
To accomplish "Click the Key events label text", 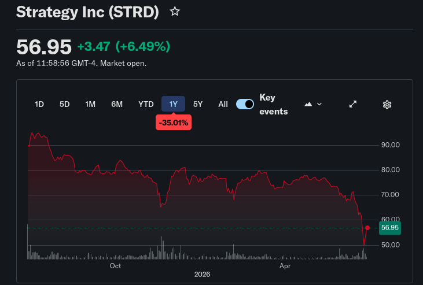I will [273, 105].
